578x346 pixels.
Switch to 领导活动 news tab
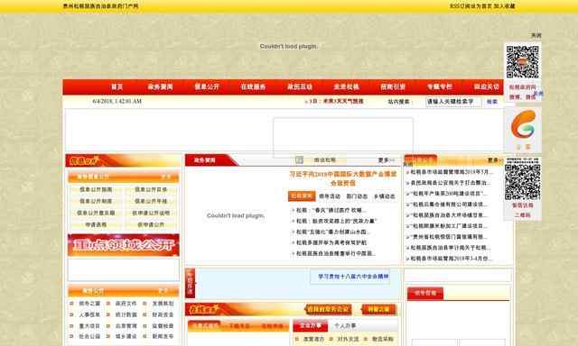329,196
